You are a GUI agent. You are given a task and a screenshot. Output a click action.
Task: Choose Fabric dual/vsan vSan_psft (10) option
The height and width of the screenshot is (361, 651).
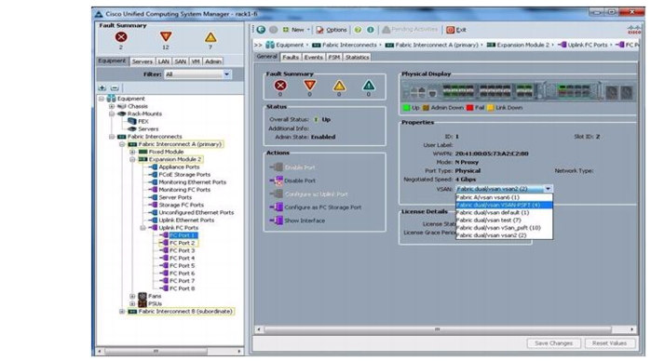click(504, 228)
